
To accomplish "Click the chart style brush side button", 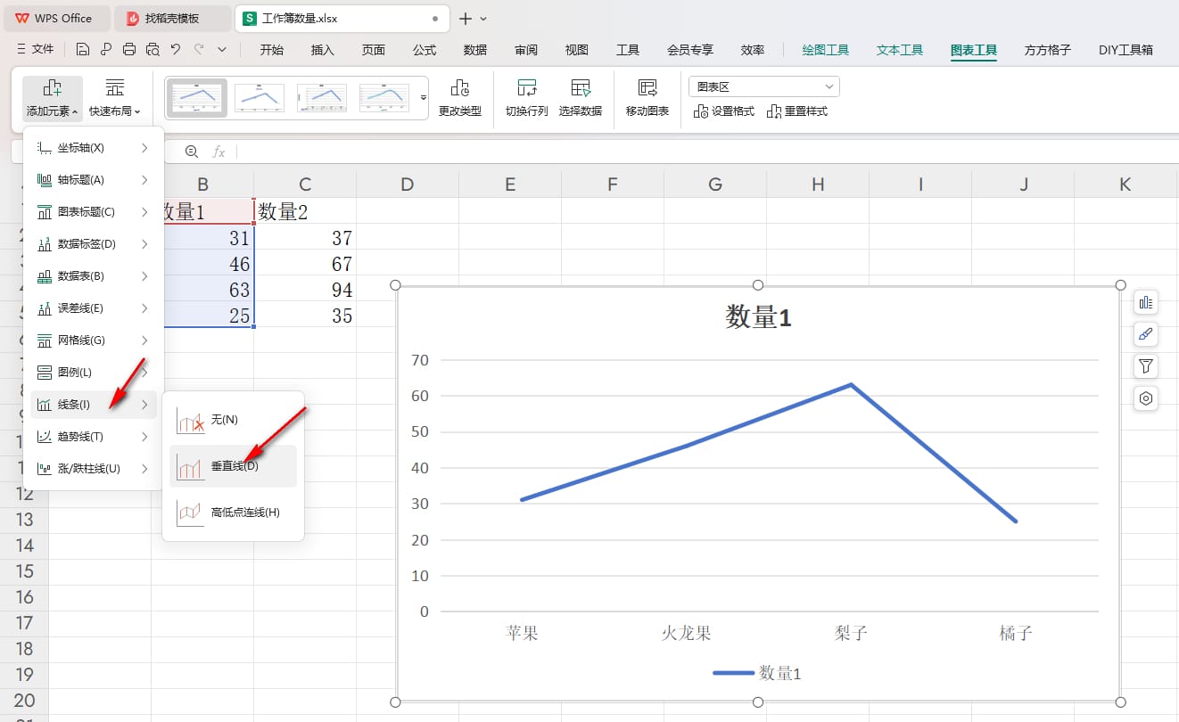I will click(x=1146, y=335).
